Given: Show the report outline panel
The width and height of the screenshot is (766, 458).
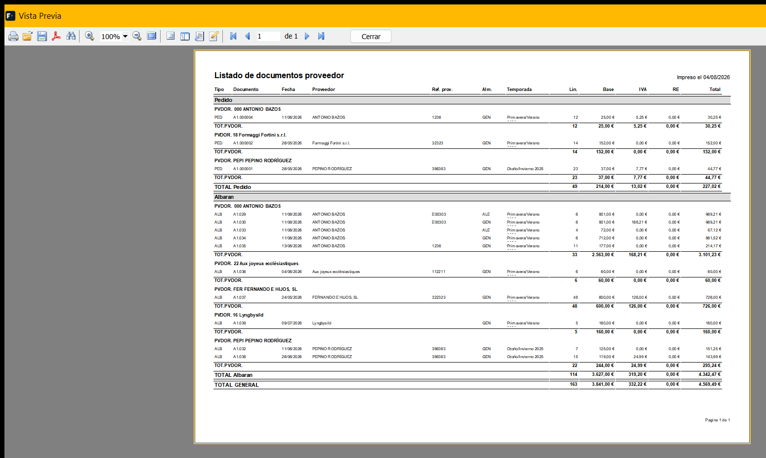Looking at the screenshot, I should pos(170,36).
